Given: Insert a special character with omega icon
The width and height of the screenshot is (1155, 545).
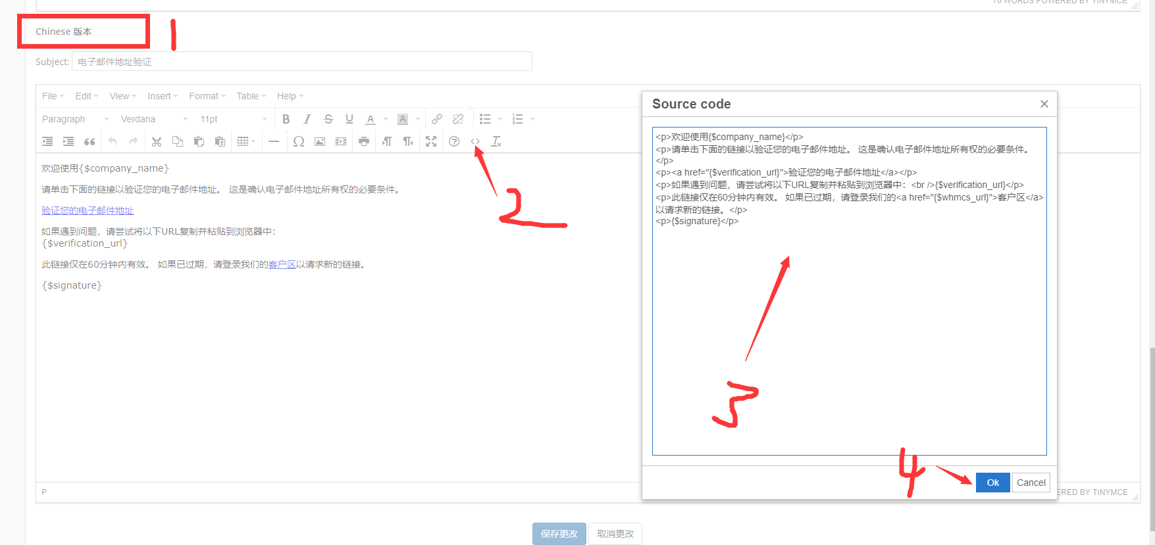Looking at the screenshot, I should [299, 141].
